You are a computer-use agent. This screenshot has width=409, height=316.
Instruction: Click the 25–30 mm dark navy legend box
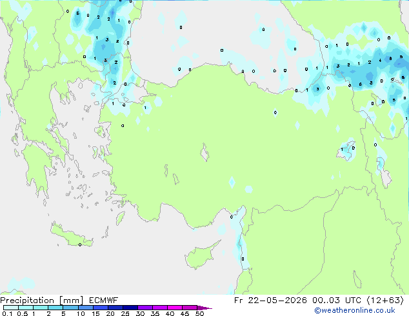point(130,308)
